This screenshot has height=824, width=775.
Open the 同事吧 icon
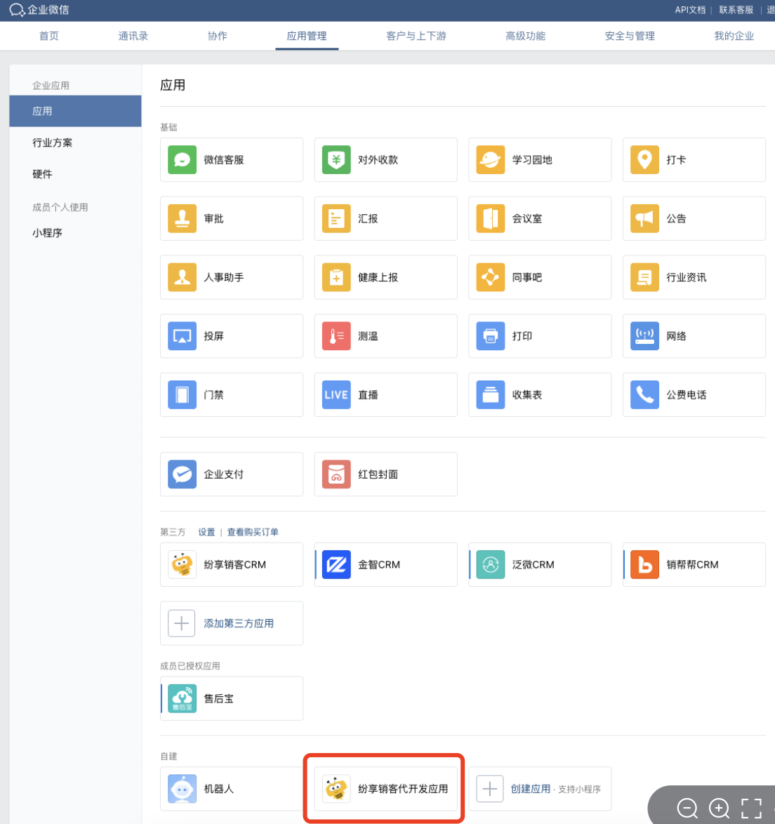pos(490,277)
